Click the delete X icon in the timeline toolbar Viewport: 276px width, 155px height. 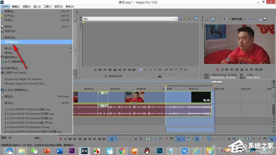[136, 139]
